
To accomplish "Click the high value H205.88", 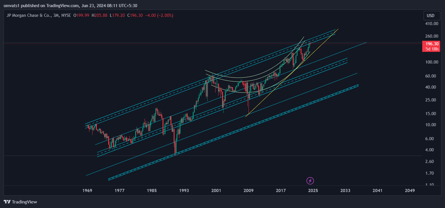I will pos(99,15).
